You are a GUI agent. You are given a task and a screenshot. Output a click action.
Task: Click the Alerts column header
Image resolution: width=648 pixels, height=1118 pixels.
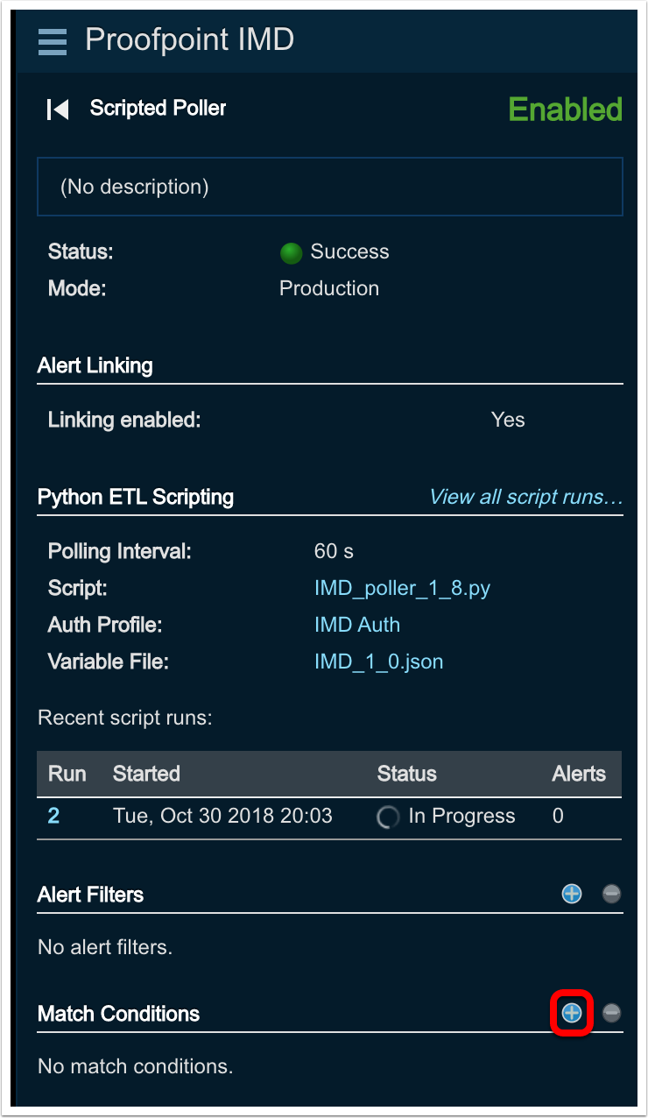[x=579, y=774]
